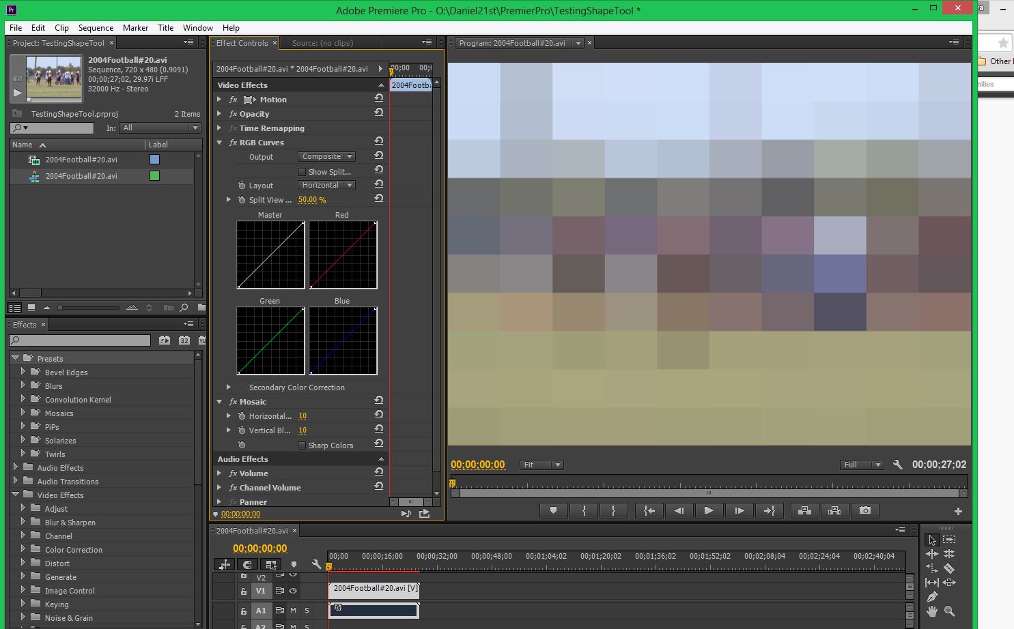Viewport: 1014px width, 629px height.
Task: Click the Split View 50.00 % value
Action: pyautogui.click(x=312, y=200)
